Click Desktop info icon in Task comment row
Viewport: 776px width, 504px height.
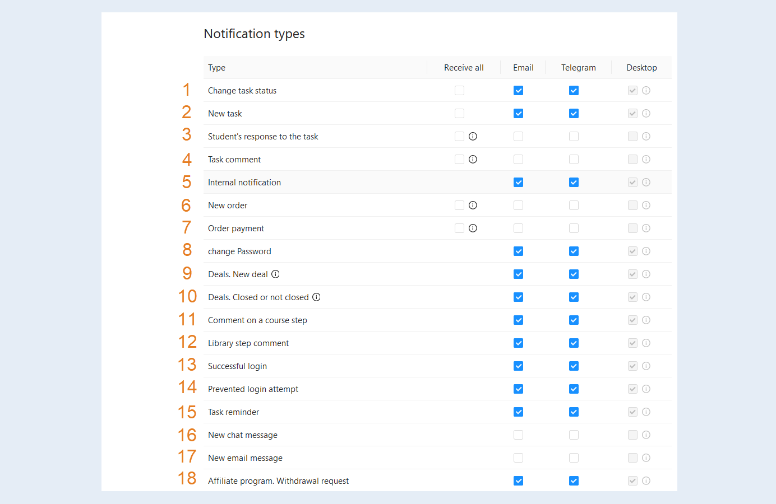click(x=646, y=159)
